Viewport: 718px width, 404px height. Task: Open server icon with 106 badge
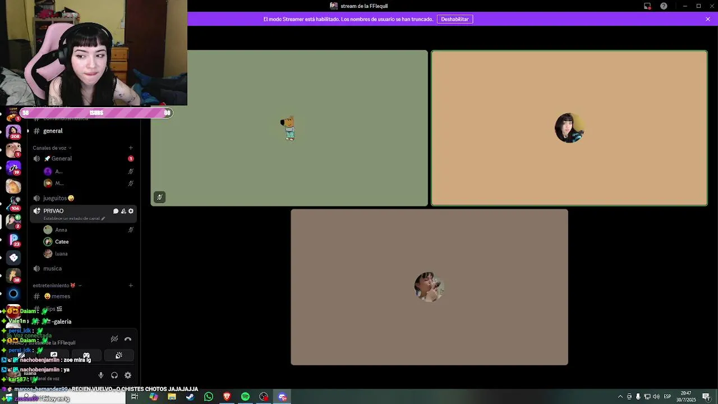point(13,203)
